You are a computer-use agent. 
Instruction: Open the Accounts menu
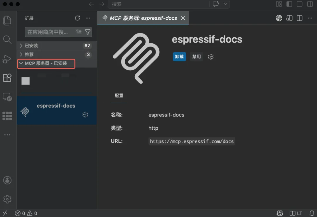(7, 180)
